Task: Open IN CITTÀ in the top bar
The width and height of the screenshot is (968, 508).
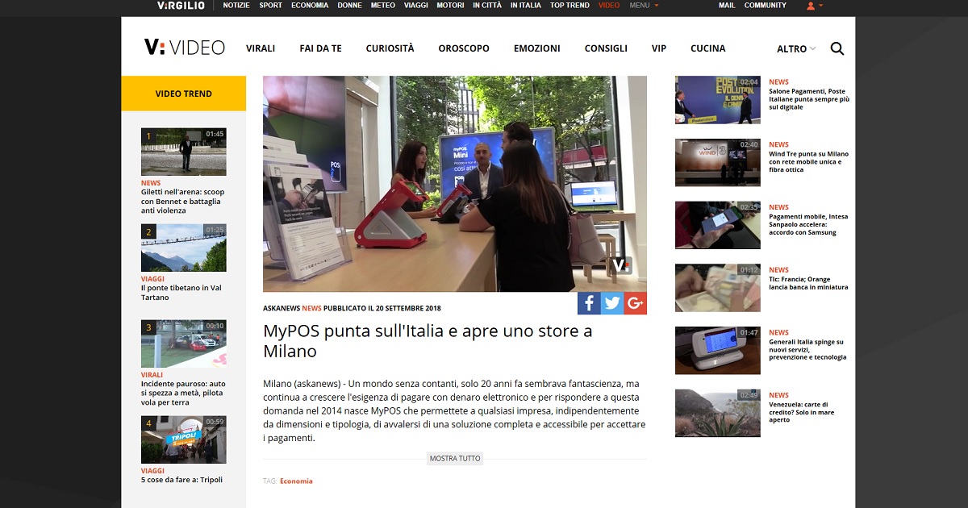Action: (487, 6)
